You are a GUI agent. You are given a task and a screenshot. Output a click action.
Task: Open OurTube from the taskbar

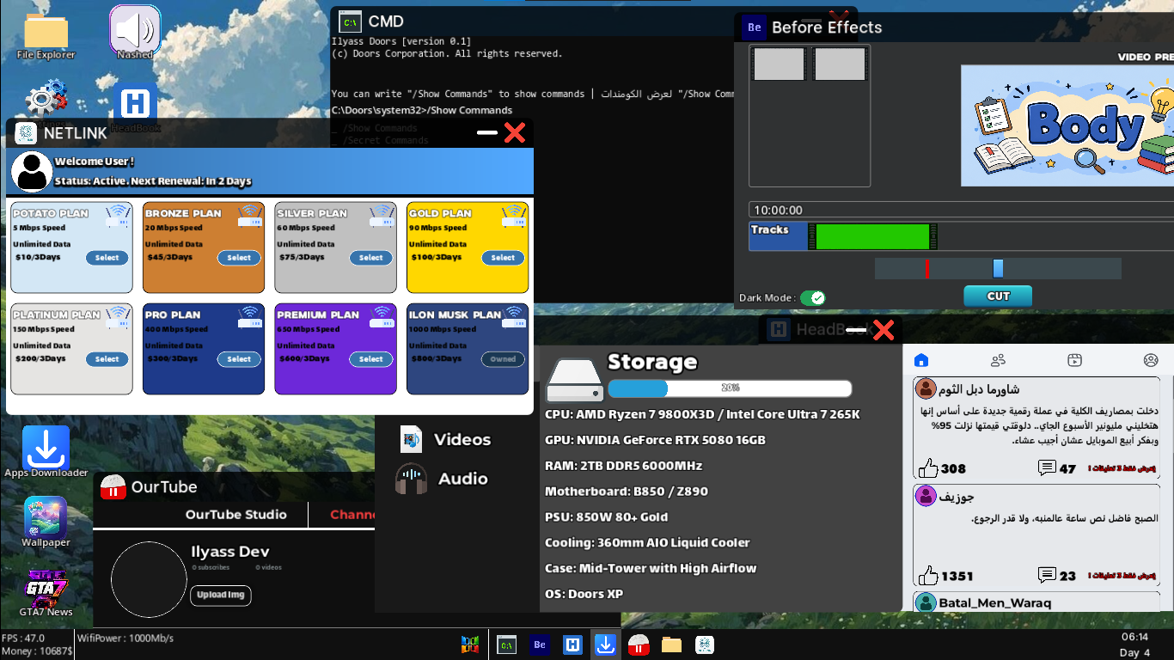coord(638,645)
